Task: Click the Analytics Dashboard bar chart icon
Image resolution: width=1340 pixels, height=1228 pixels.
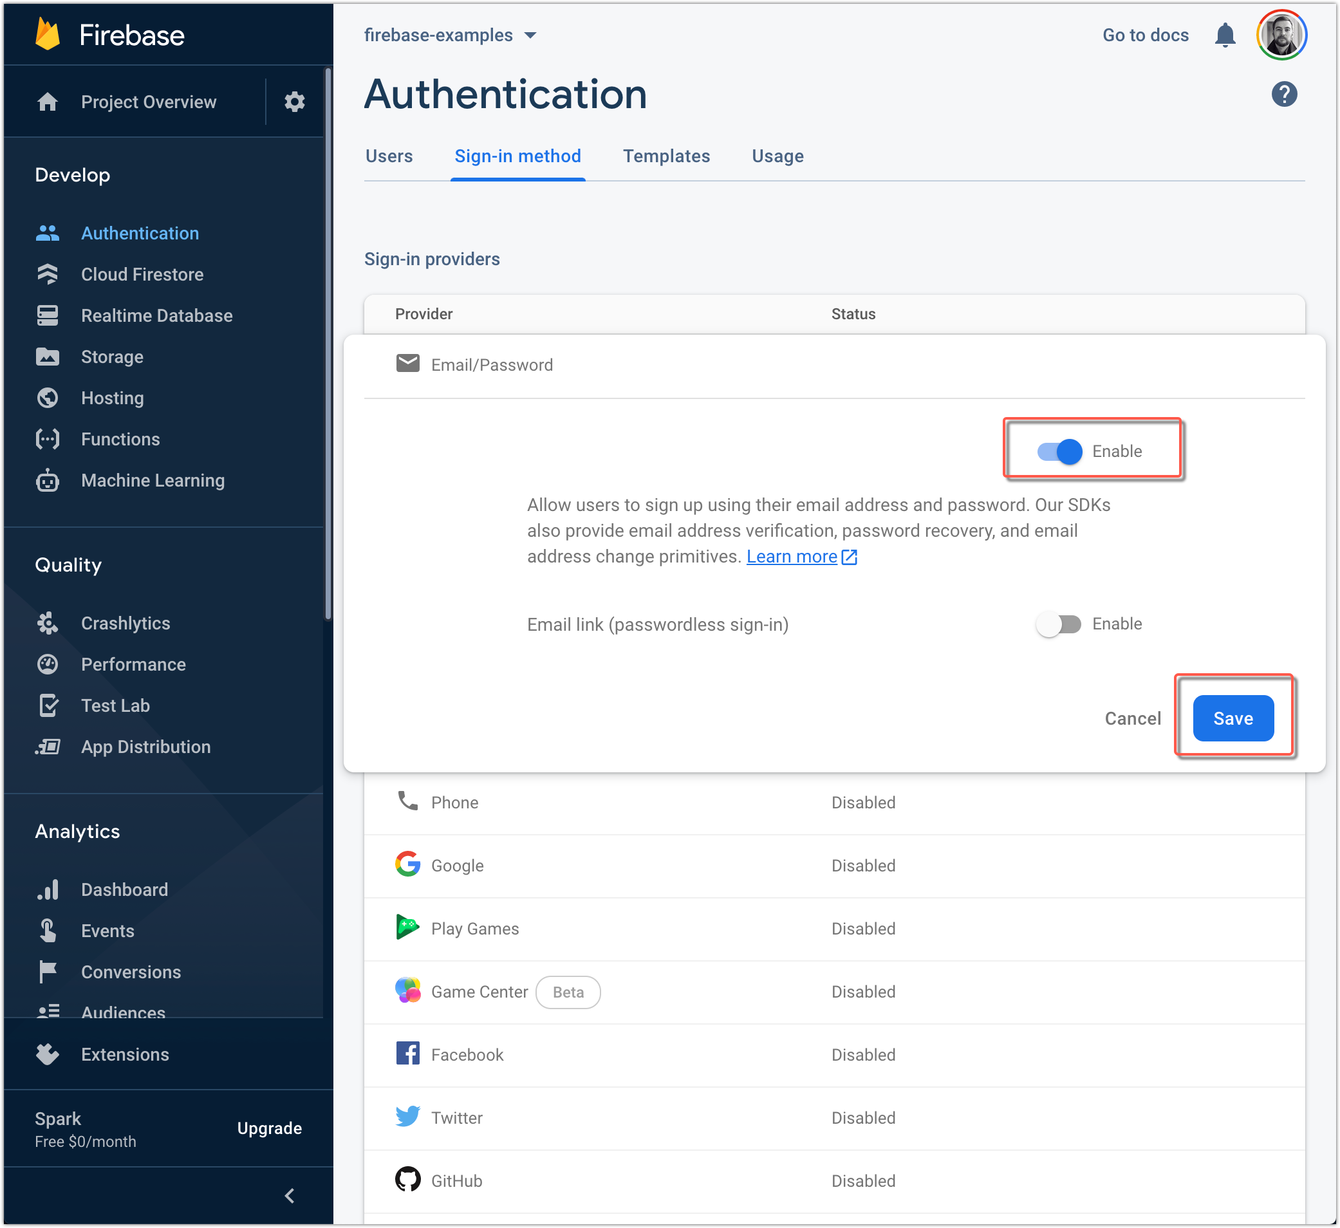Action: [x=48, y=889]
